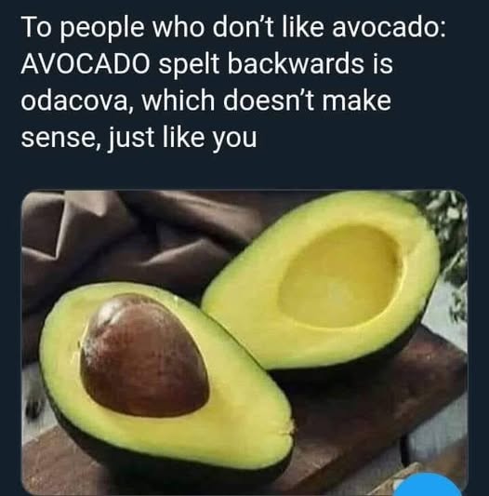Click the word 'like' in first line
Image resolution: width=489 pixels, height=496 pixels.
(x=302, y=27)
